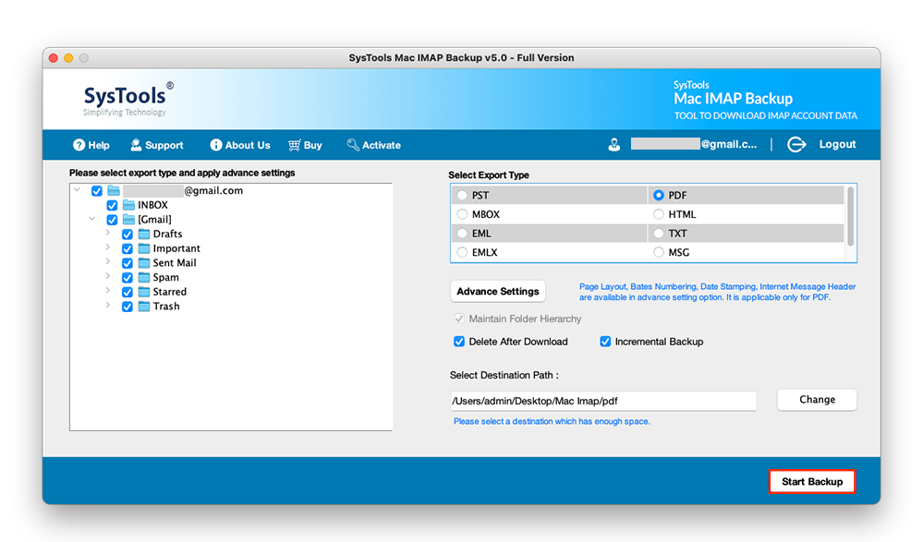Select the EML export type
Screen dimensions: 923x542
pos(462,233)
